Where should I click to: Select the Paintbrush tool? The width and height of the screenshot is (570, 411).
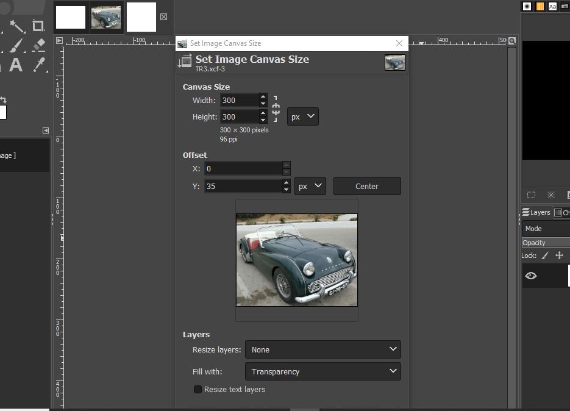click(16, 46)
